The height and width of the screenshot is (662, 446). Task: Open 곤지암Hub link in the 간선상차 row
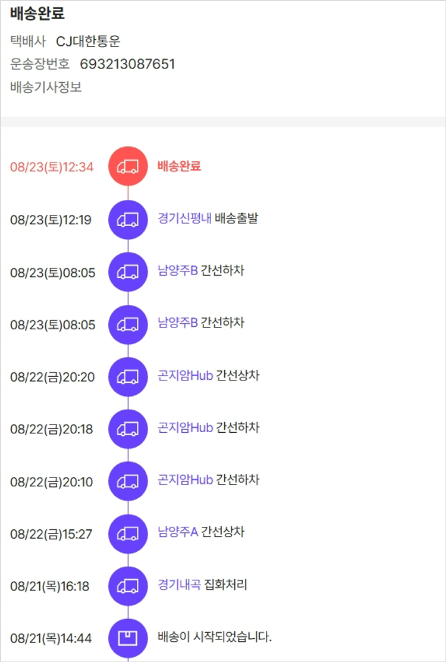[x=186, y=376]
